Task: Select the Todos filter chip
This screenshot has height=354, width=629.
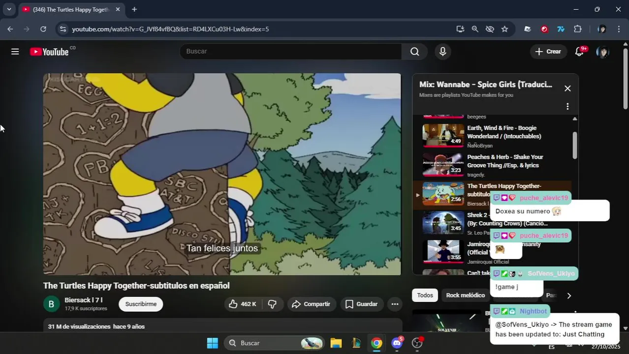Action: pos(425,295)
